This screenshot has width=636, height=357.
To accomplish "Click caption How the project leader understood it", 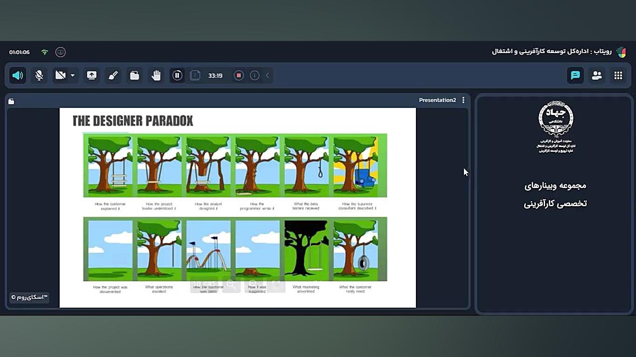I will tap(159, 206).
